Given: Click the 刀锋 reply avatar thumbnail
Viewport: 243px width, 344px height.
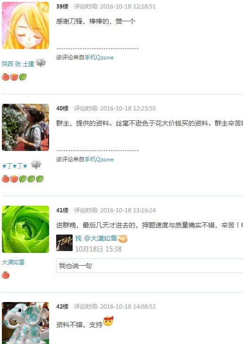Looking at the screenshot, I should coord(64,243).
